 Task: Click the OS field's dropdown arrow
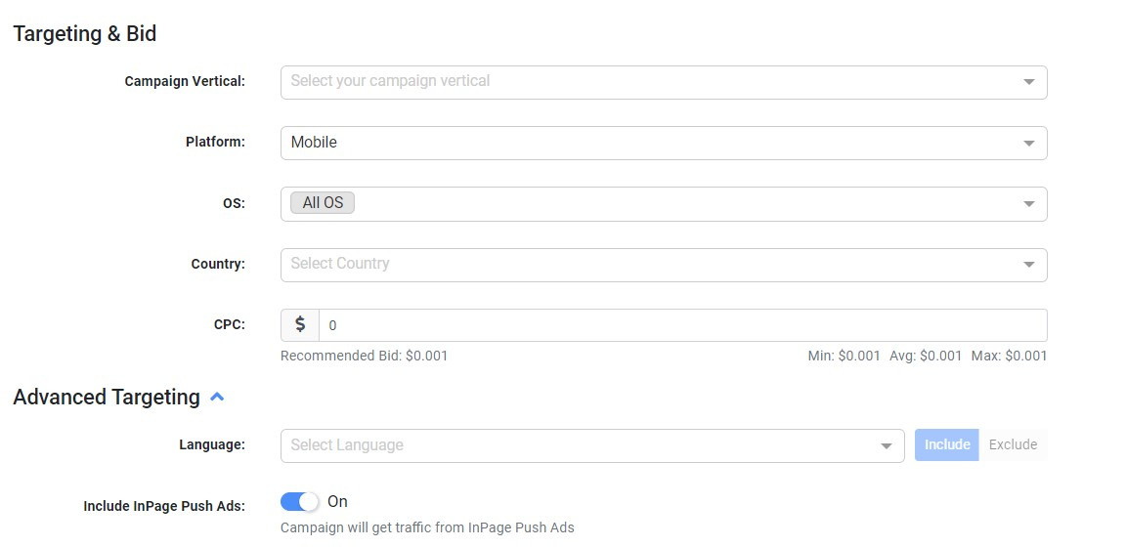click(x=1028, y=204)
